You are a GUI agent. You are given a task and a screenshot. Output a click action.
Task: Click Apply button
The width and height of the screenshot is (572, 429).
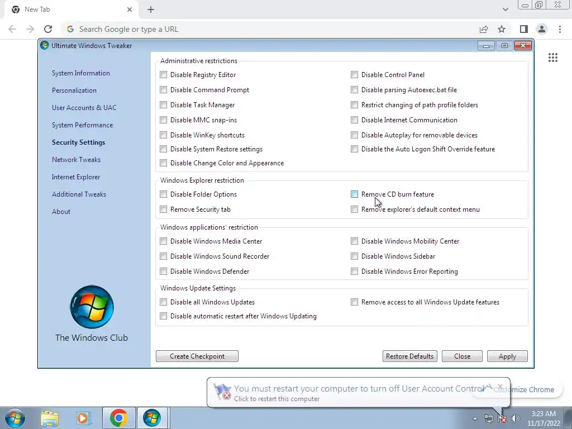pos(507,356)
